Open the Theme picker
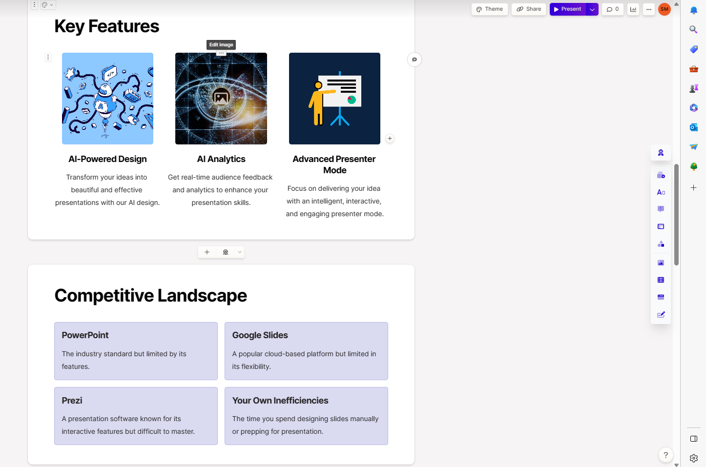 [490, 9]
